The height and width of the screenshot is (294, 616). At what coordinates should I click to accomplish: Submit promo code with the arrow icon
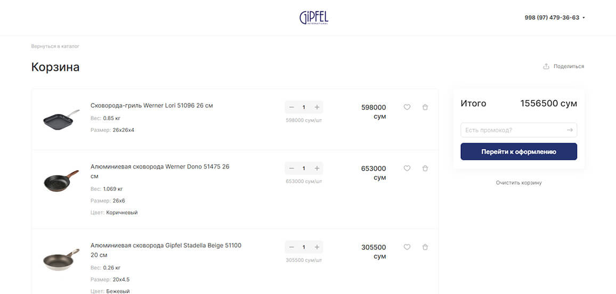pos(570,130)
